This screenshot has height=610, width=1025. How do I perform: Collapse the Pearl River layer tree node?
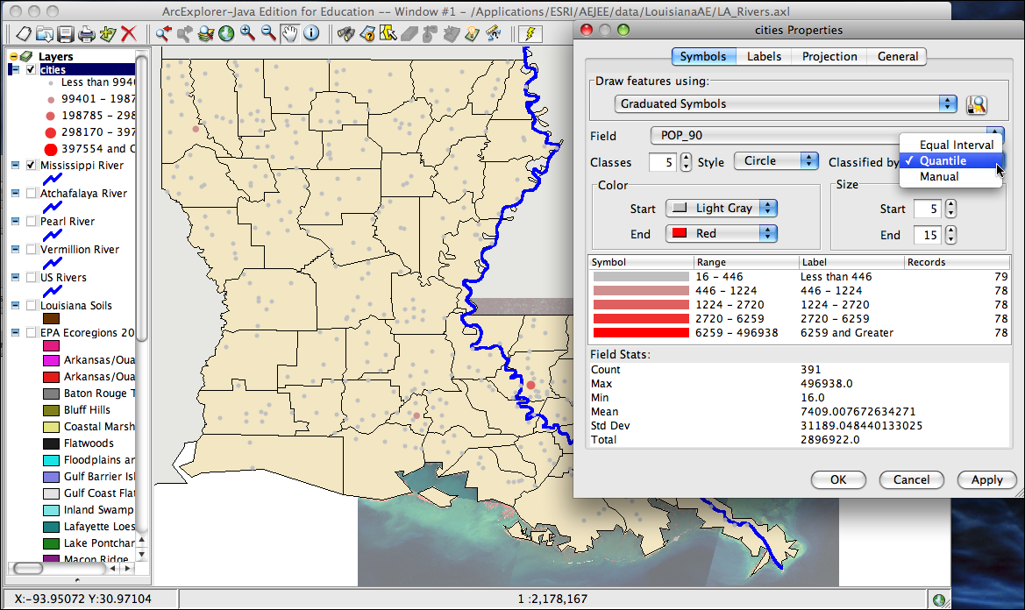pos(15,221)
